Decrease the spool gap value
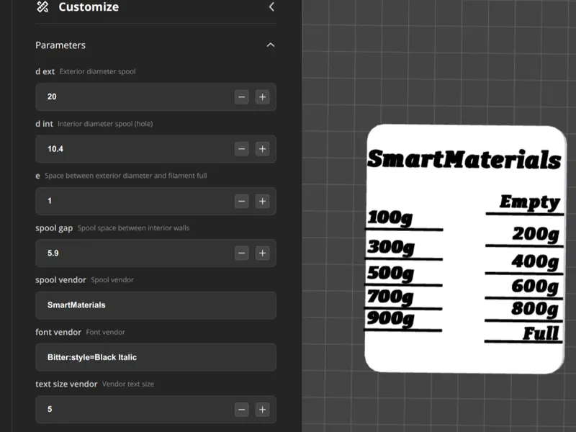The image size is (576, 432). (242, 253)
